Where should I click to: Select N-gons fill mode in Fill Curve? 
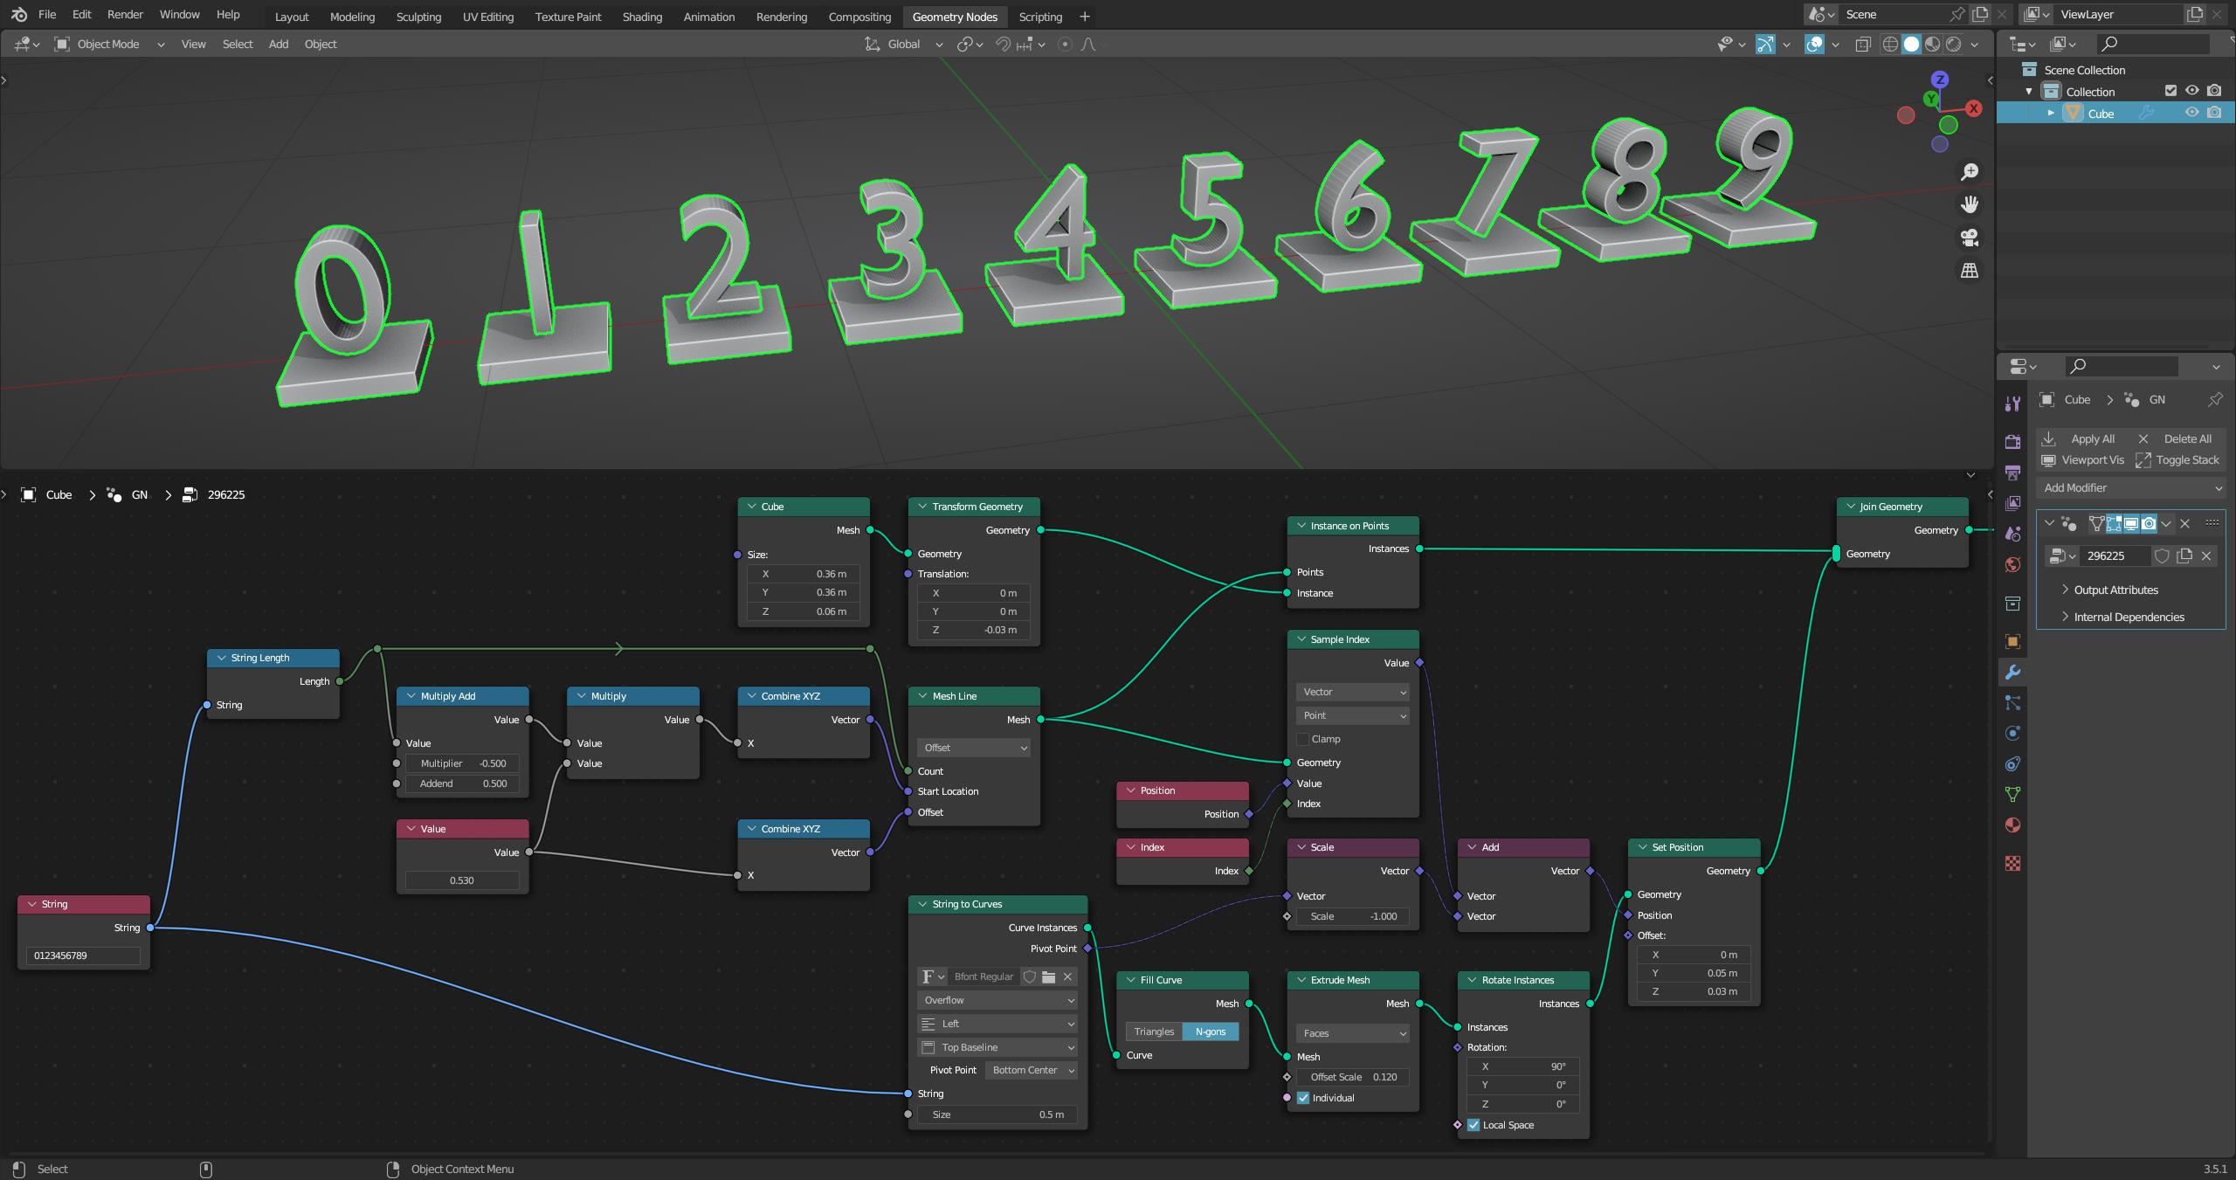1211,1032
